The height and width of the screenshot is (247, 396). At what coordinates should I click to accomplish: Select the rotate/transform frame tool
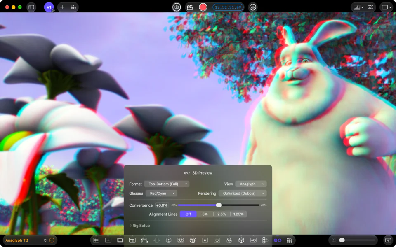pyautogui.click(x=144, y=240)
